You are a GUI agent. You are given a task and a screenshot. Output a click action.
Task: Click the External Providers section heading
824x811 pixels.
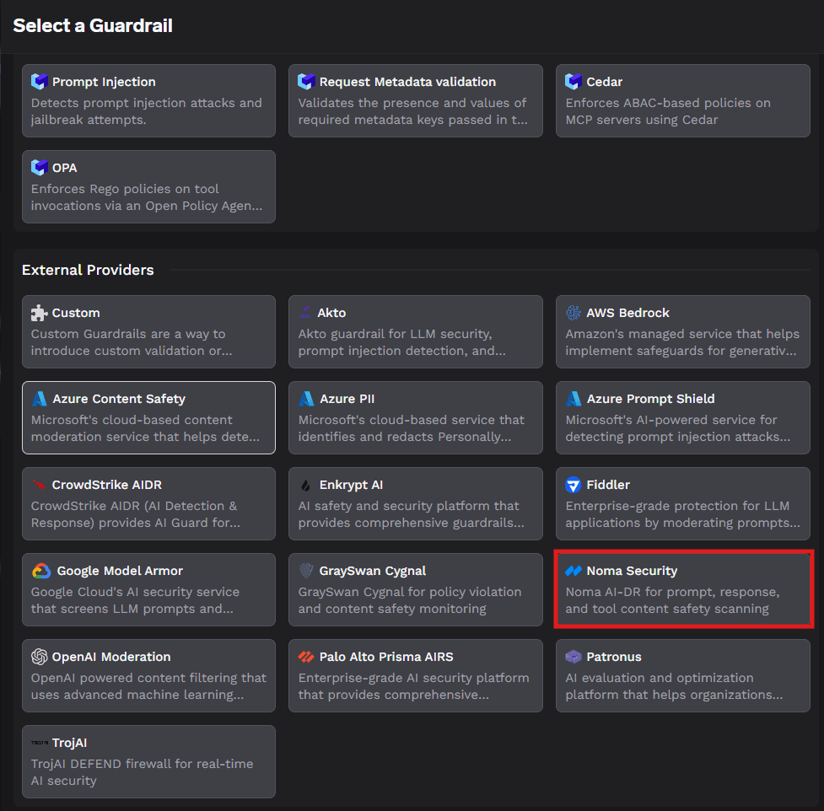tap(88, 270)
